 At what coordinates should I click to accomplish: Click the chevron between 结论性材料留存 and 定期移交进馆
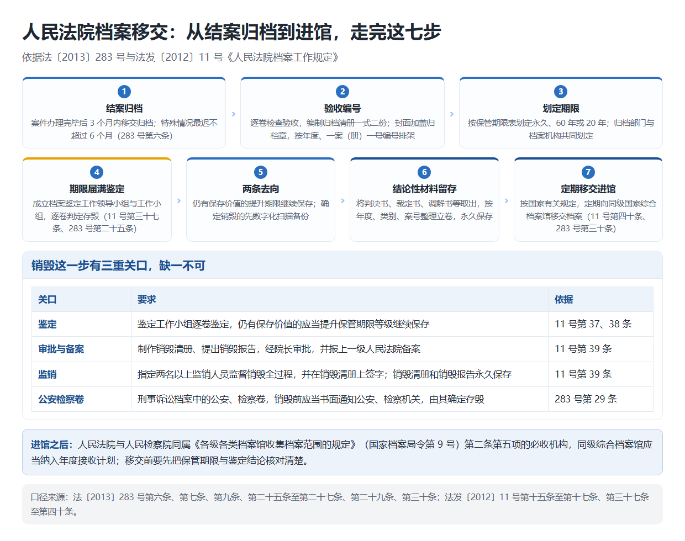(x=507, y=201)
